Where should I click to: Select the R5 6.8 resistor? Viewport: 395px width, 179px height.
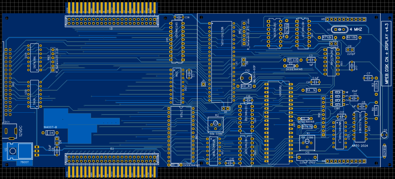coord(292,60)
